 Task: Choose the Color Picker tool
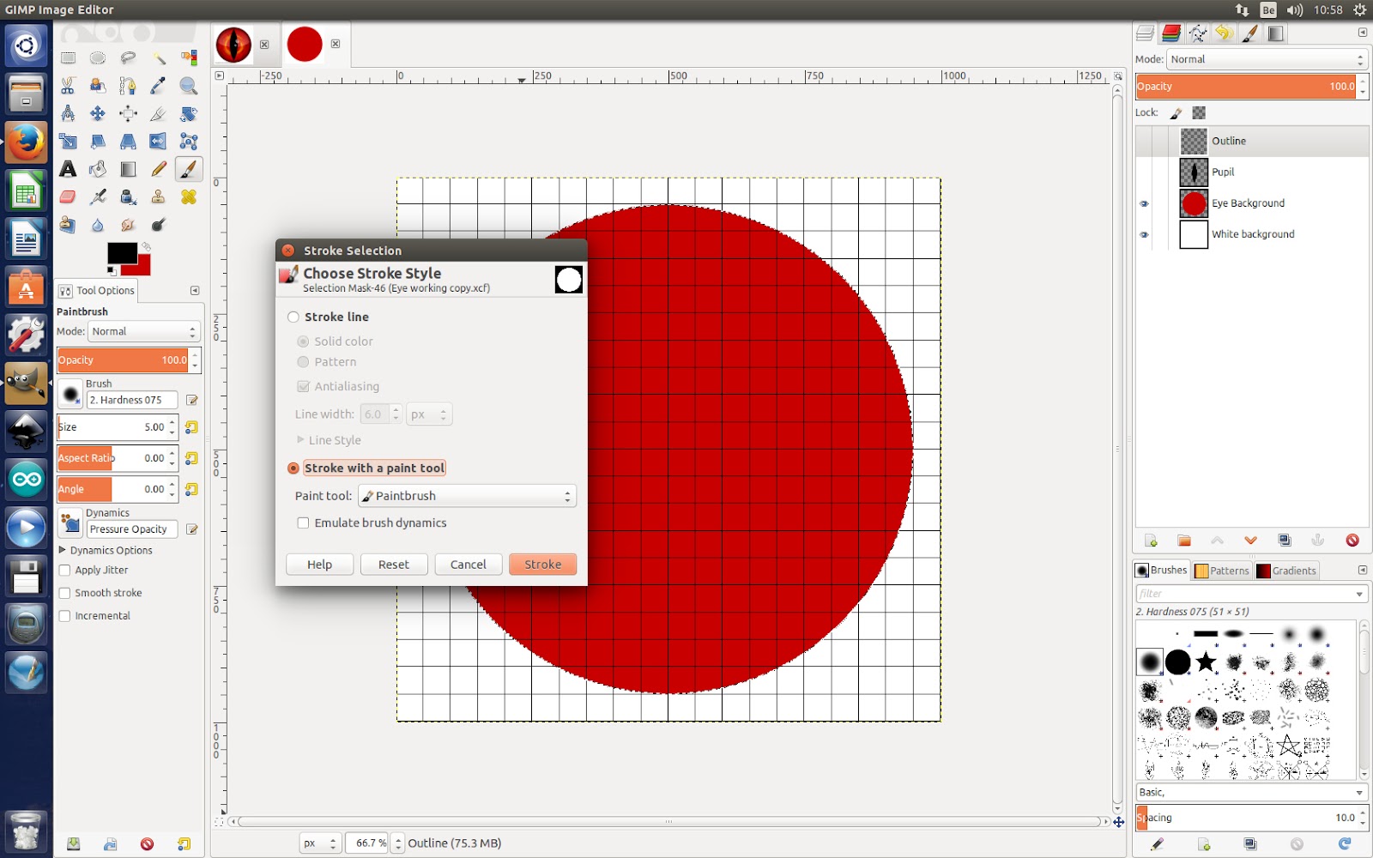point(156,86)
